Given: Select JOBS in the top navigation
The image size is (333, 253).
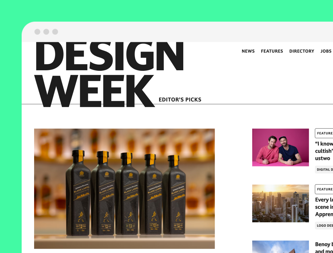Looking at the screenshot, I should click(x=326, y=51).
